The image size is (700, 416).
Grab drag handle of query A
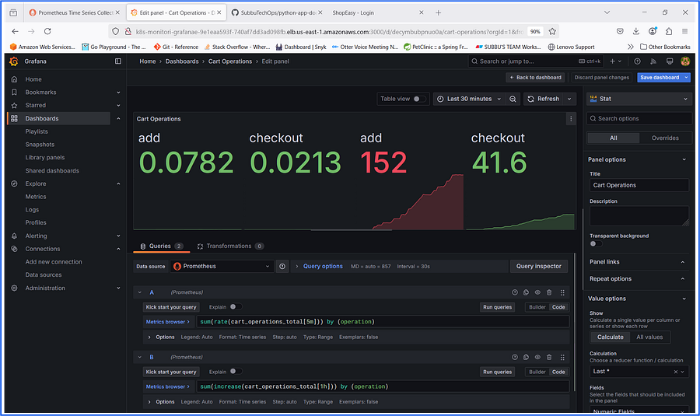pos(562,293)
